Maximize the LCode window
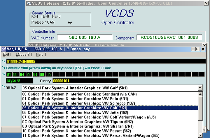210x138 pixels. 198,49
